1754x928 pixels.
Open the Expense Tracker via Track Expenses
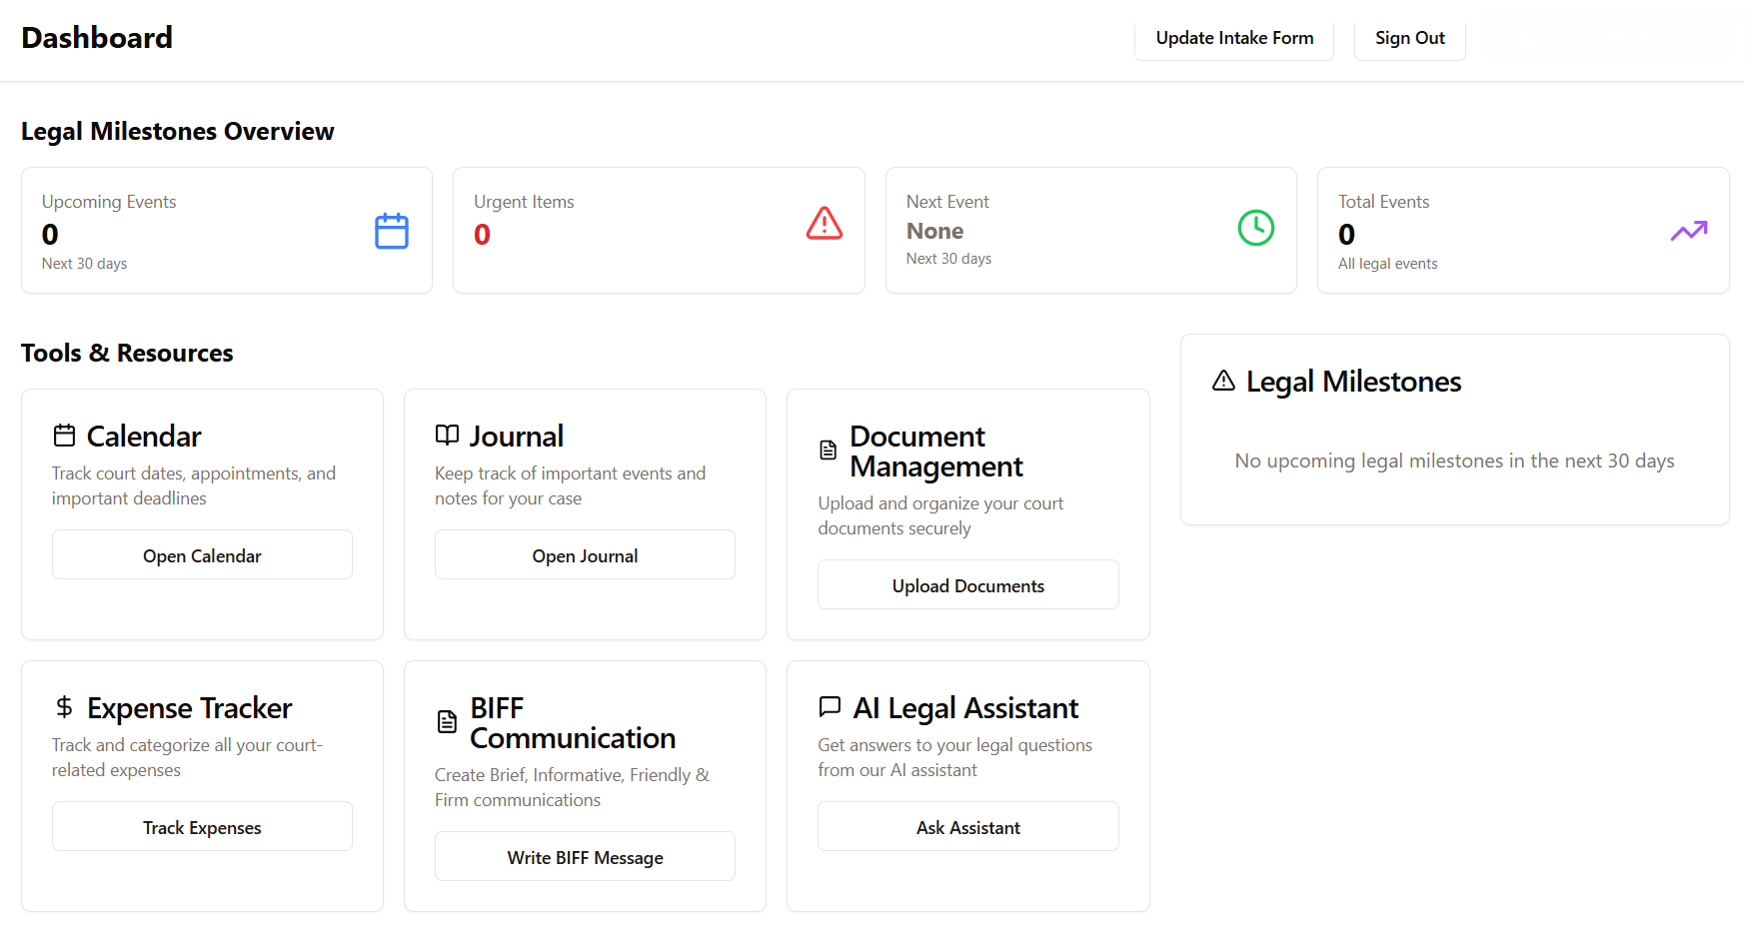pyautogui.click(x=201, y=826)
